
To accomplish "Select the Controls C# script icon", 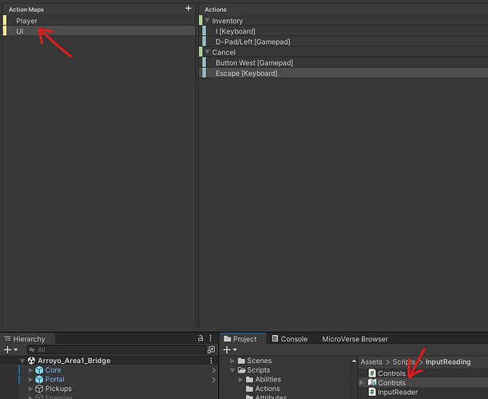I will pos(372,373).
